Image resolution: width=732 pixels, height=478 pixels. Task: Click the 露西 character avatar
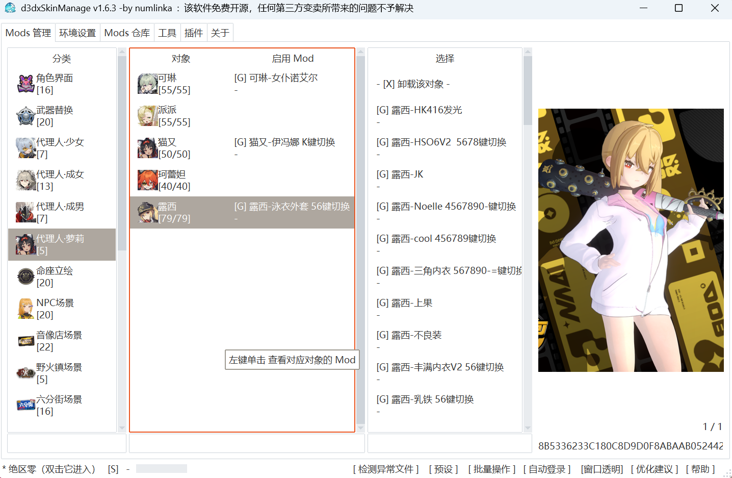(147, 212)
